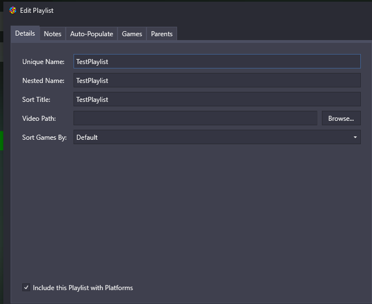Open the Auto-Populate tab

pos(91,34)
